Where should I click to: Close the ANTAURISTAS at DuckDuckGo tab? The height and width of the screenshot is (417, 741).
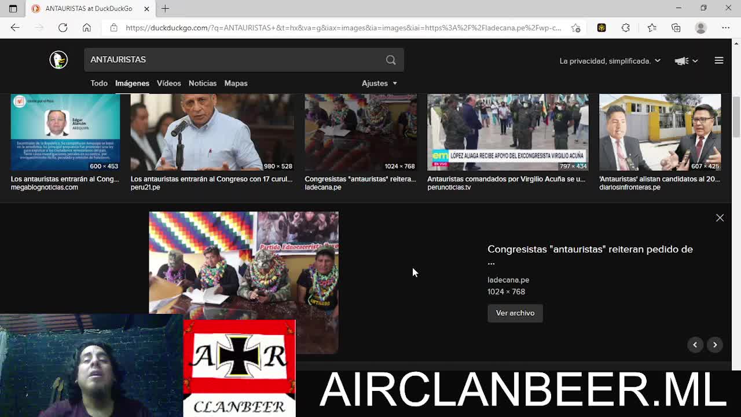[x=146, y=9]
